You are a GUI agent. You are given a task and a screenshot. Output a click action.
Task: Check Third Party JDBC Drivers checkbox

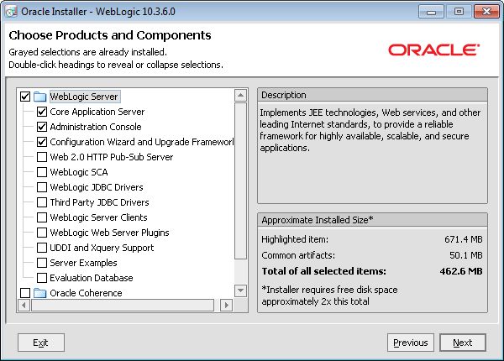click(42, 202)
